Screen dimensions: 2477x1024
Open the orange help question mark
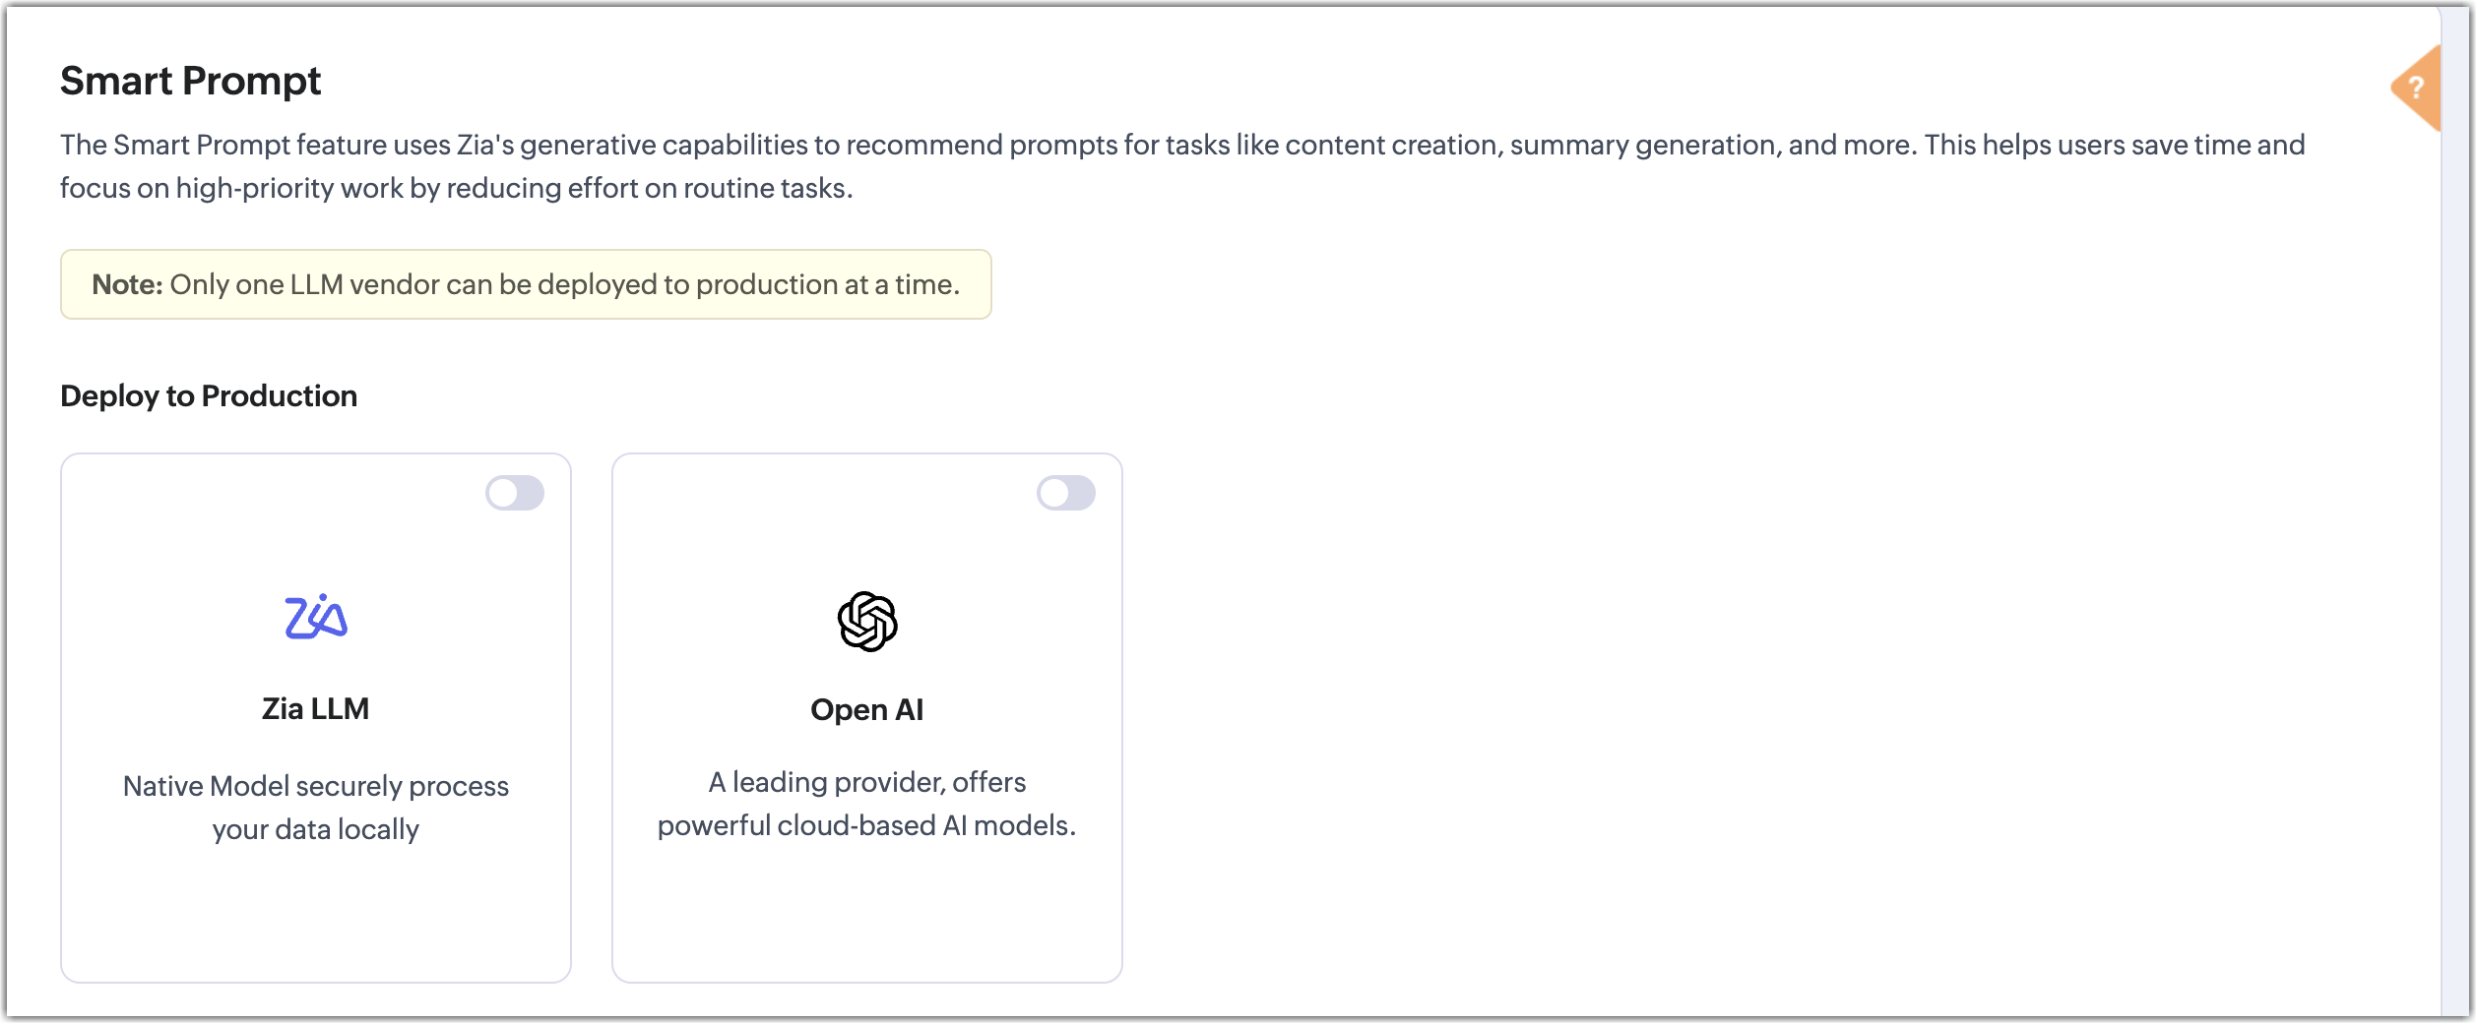pos(2416,89)
